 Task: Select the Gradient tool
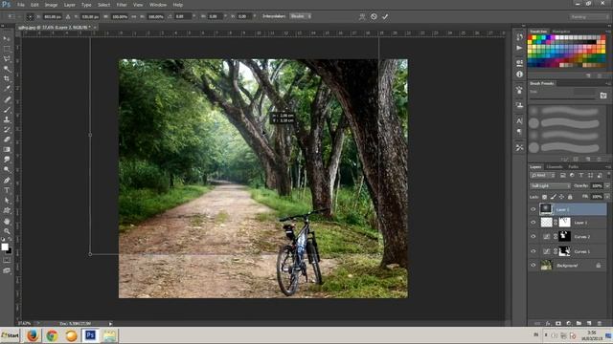click(7, 149)
